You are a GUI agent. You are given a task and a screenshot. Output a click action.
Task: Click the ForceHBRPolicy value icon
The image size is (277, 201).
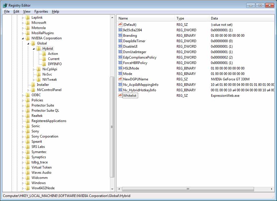[120, 63]
